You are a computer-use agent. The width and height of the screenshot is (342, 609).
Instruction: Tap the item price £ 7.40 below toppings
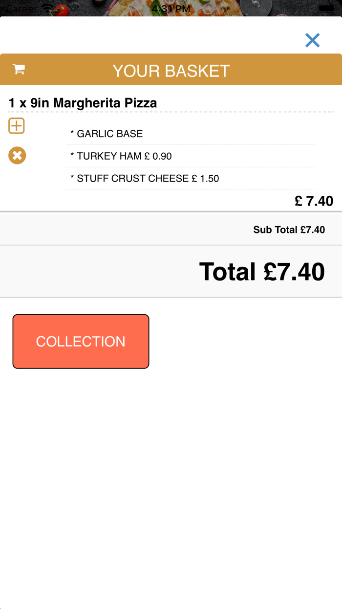(314, 201)
